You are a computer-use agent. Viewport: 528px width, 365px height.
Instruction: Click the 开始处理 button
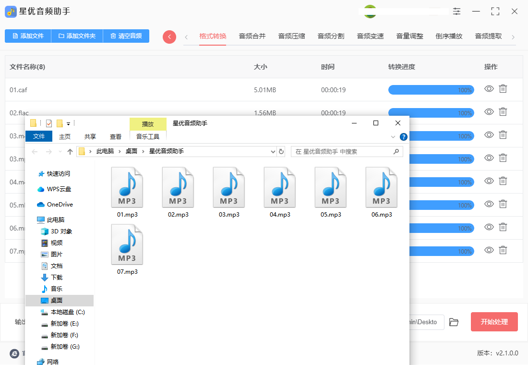tap(494, 322)
